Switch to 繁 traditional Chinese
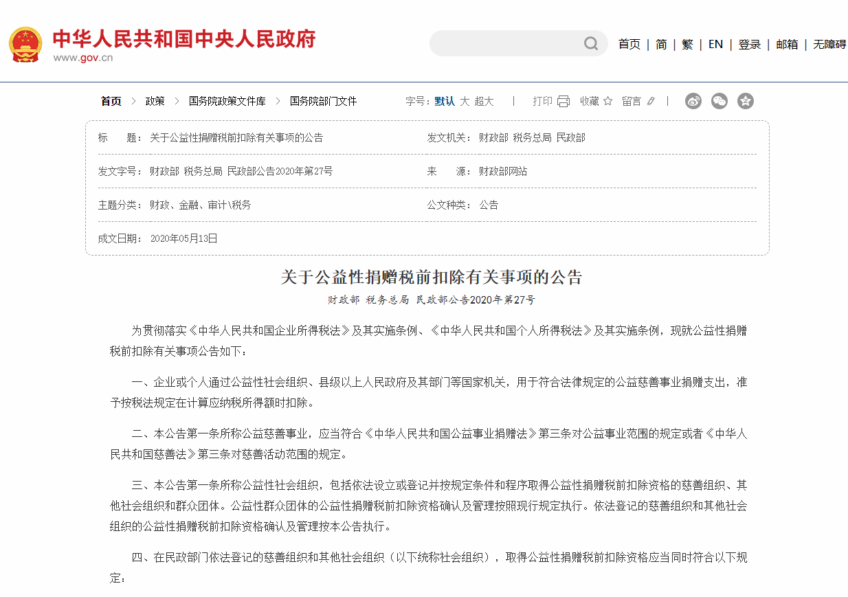The width and height of the screenshot is (848, 597). pos(687,44)
